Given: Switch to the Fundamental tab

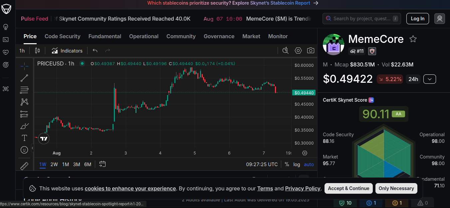Looking at the screenshot, I should click(105, 36).
